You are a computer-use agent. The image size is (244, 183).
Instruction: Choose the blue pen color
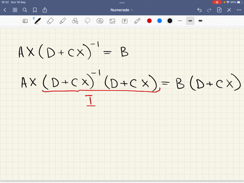(160, 21)
